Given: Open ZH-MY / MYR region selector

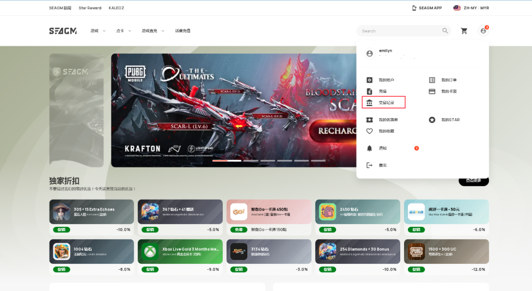Looking at the screenshot, I should (471, 8).
